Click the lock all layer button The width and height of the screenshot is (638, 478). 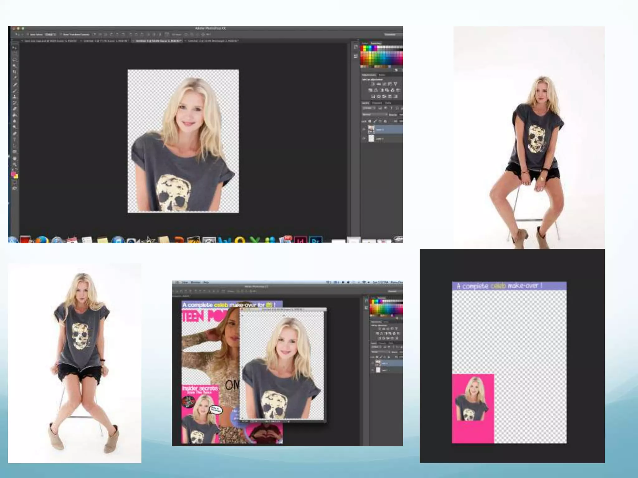(x=385, y=121)
